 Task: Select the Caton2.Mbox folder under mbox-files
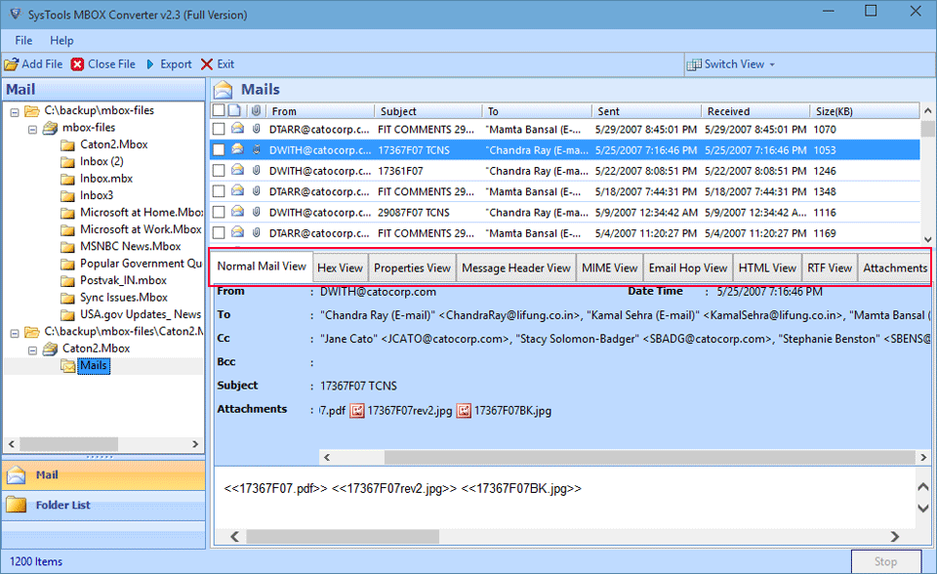tap(113, 144)
